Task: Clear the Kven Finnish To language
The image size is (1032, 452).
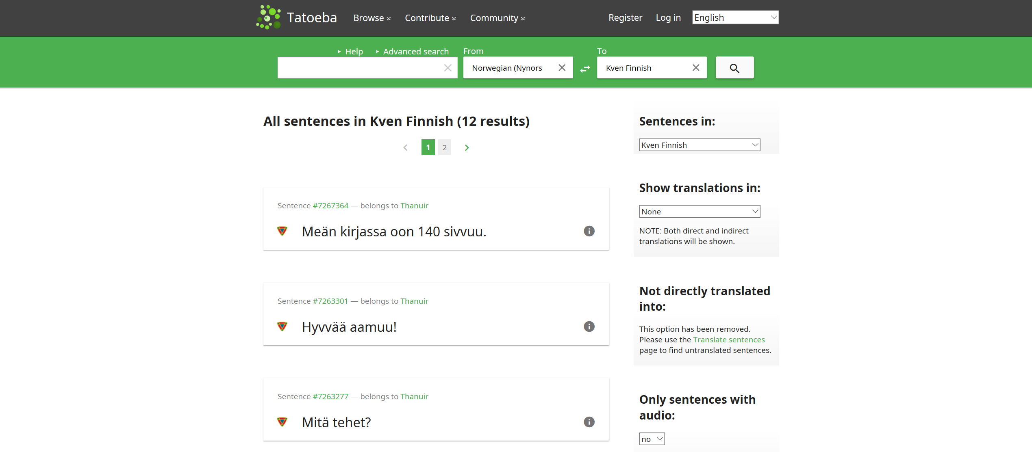Action: [696, 68]
